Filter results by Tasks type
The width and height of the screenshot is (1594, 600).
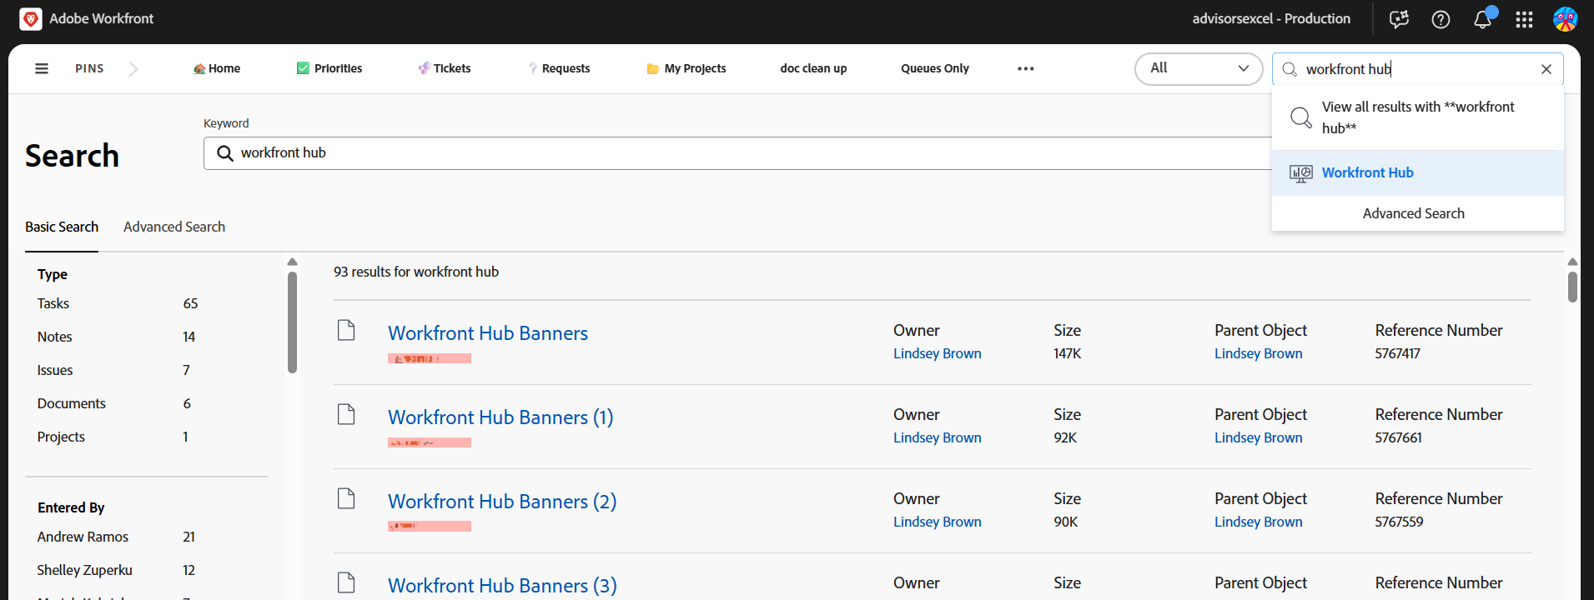click(53, 303)
